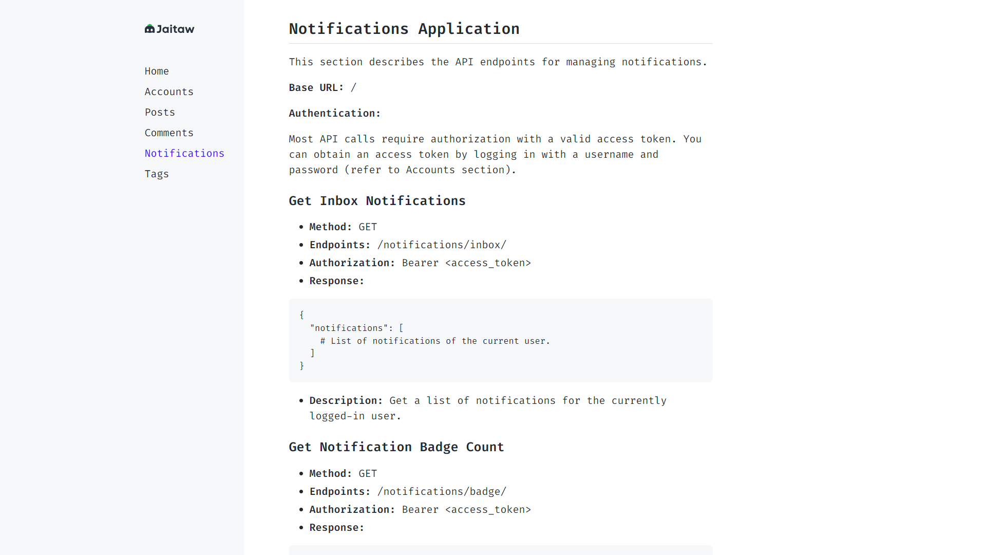986x555 pixels.
Task: Open the Home sidebar link
Action: click(x=157, y=71)
